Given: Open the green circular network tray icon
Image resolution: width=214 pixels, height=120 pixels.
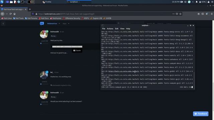Looking at the screenshot, I should click(189, 2).
